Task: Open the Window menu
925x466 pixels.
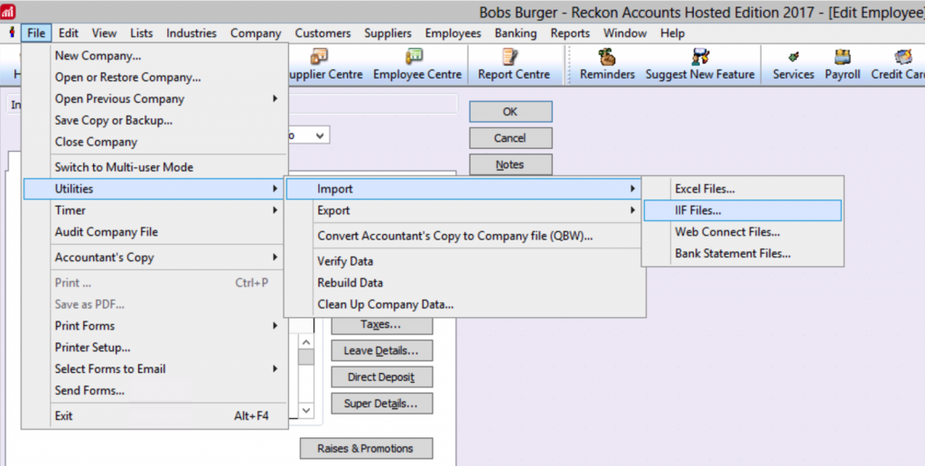Action: (625, 33)
